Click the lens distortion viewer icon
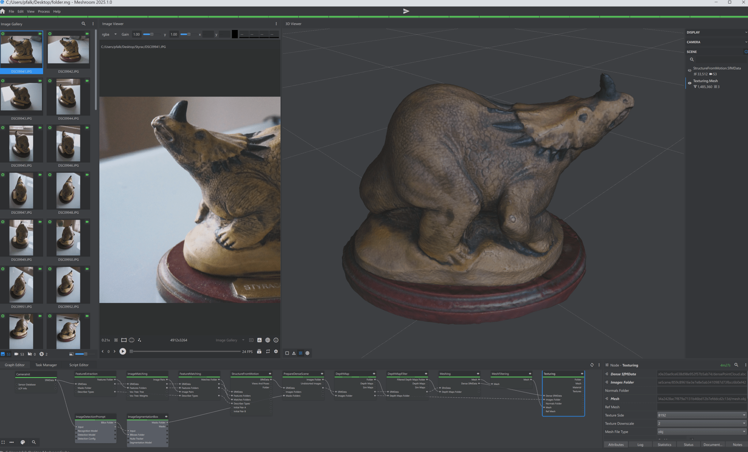 (124, 340)
